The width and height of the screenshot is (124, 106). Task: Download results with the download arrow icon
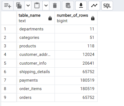tap(81, 6)
